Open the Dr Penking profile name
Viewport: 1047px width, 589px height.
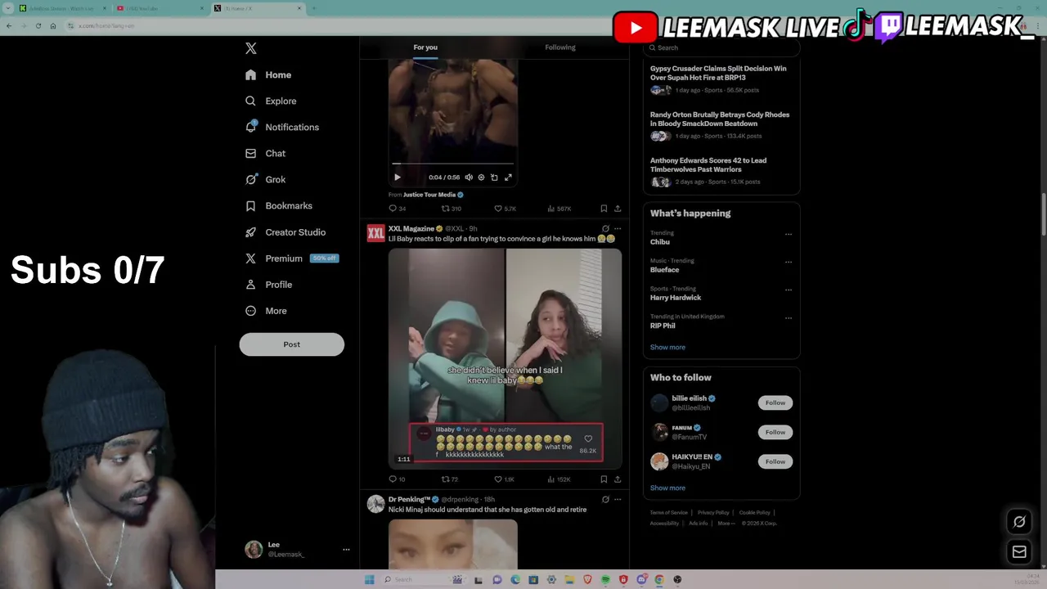pyautogui.click(x=409, y=499)
